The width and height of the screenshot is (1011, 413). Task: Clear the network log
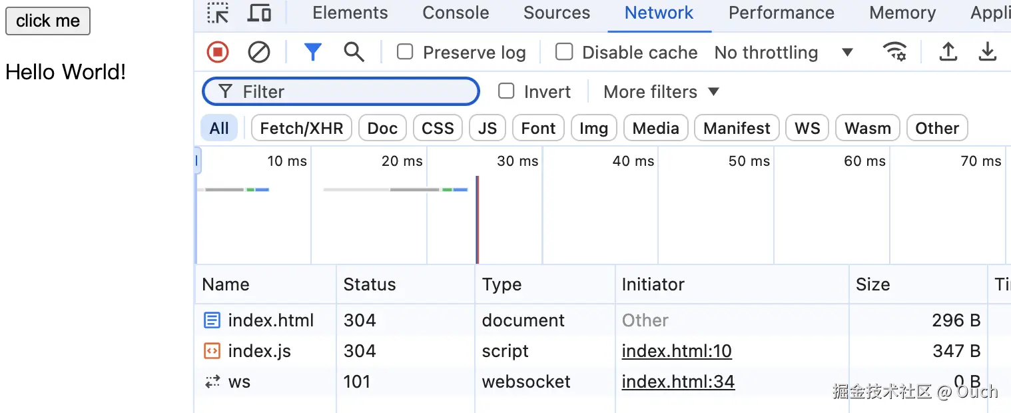click(259, 52)
